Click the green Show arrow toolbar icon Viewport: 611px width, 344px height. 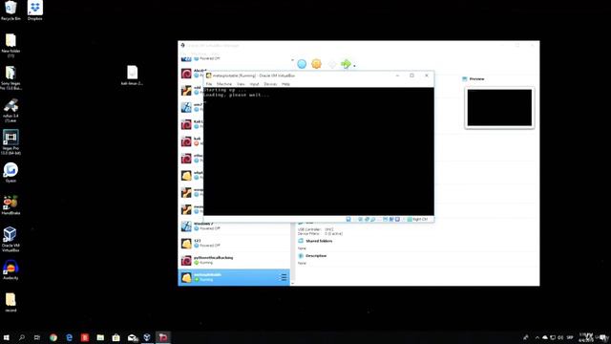pyautogui.click(x=346, y=64)
